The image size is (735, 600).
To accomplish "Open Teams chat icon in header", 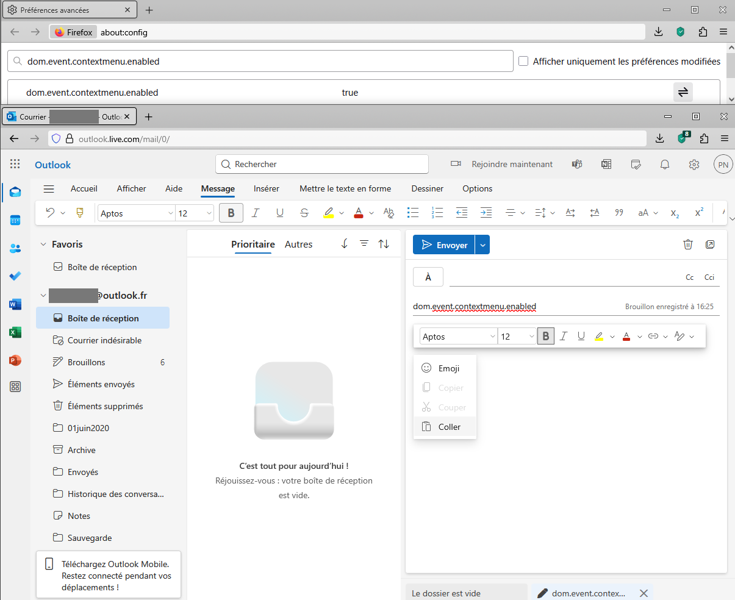I will [x=577, y=165].
